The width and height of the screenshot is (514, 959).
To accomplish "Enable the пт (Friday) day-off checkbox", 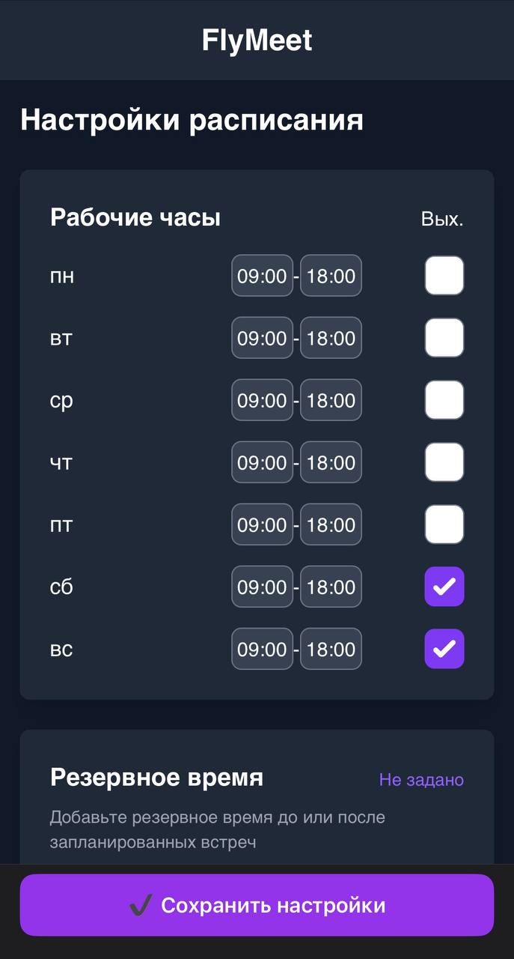I will click(444, 524).
